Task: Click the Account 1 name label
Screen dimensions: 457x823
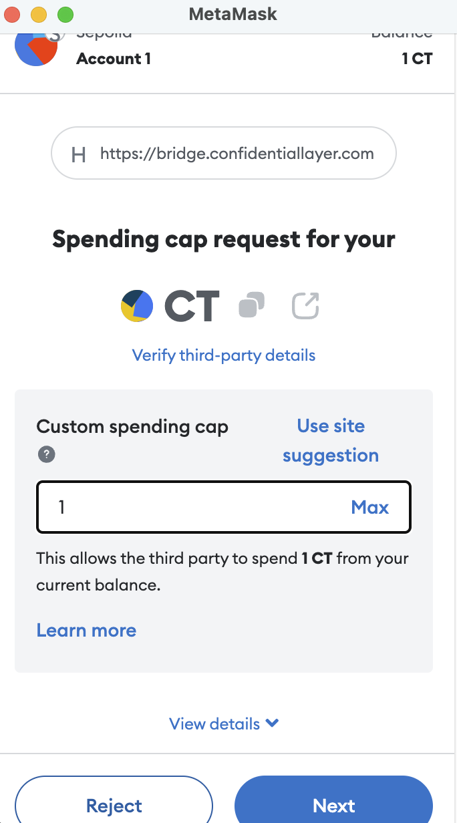Action: (114, 59)
